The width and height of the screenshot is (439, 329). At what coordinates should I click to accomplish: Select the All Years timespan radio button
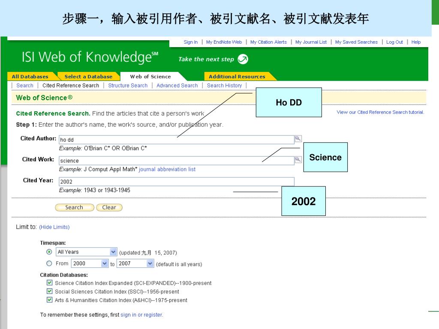coord(49,252)
